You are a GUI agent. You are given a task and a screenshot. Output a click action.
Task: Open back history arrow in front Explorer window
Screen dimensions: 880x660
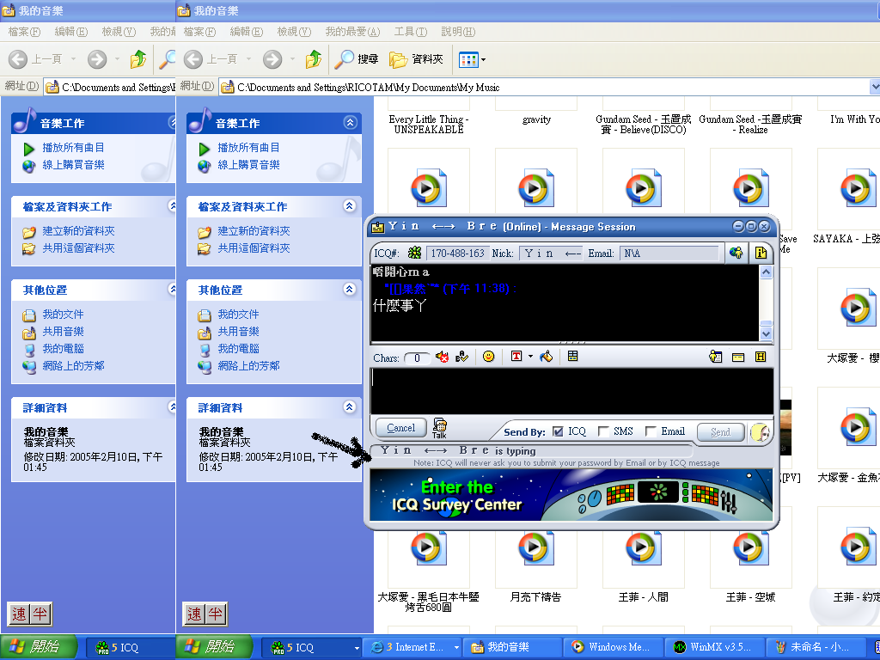click(x=247, y=59)
